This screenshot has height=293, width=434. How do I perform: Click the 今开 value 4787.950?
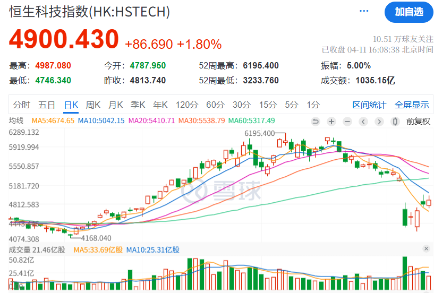[x=148, y=66]
